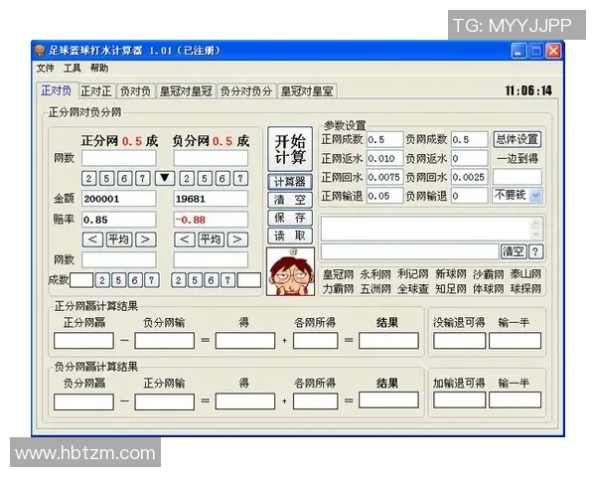The width and height of the screenshot is (596, 477).
Task: Click the > button under odds 0.85
Action: [x=146, y=239]
